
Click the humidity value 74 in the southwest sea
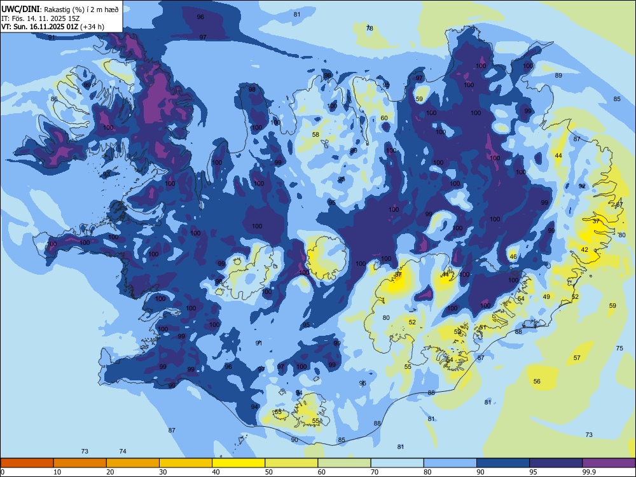click(123, 452)
